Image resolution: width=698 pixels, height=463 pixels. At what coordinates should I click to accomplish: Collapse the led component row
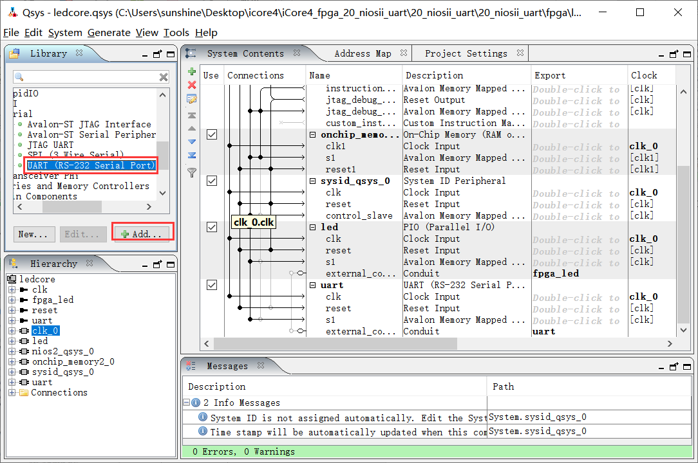[x=313, y=228]
